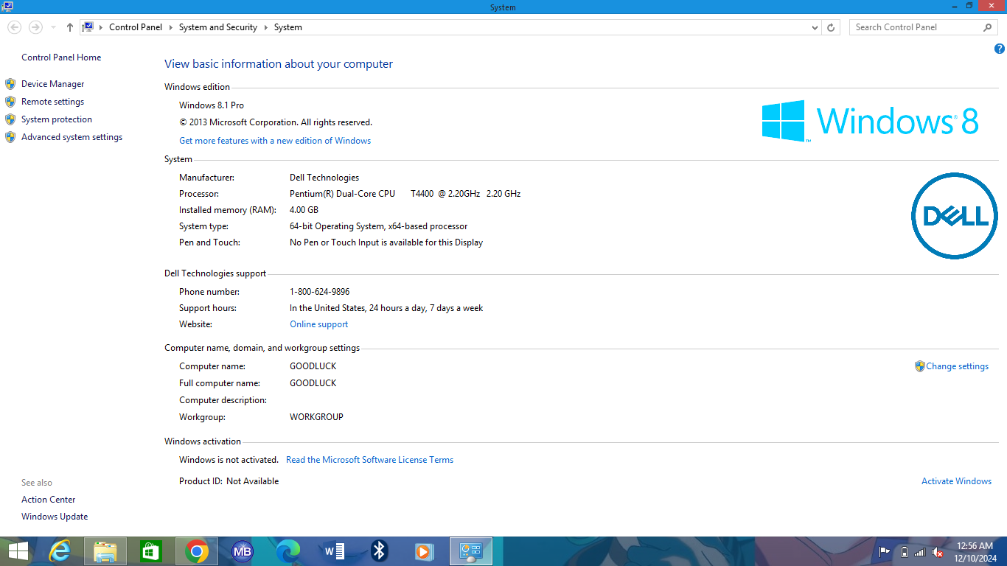Open the MB app from taskbar
The image size is (1007, 566).
pyautogui.click(x=243, y=551)
